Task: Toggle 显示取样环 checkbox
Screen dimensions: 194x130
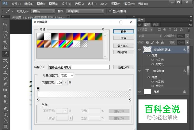Action: pyautogui.click(x=110, y=11)
